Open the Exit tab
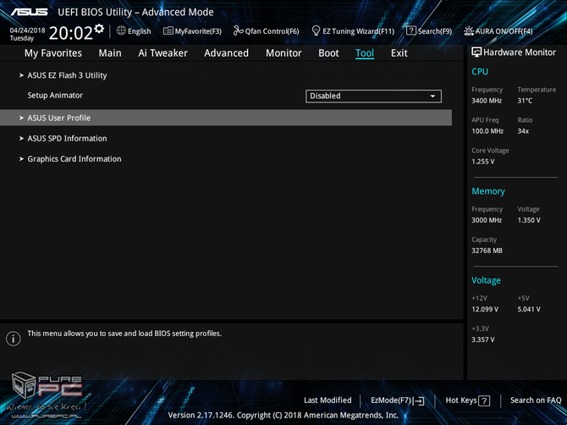The image size is (567, 425). pyautogui.click(x=399, y=53)
